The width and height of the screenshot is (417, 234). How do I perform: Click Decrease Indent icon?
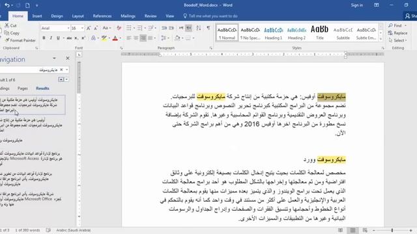[x=164, y=28]
